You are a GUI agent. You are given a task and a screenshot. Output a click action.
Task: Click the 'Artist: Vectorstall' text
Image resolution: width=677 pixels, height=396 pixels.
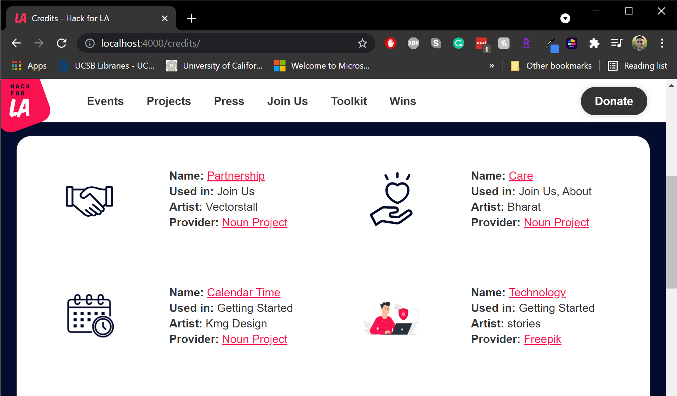point(213,207)
